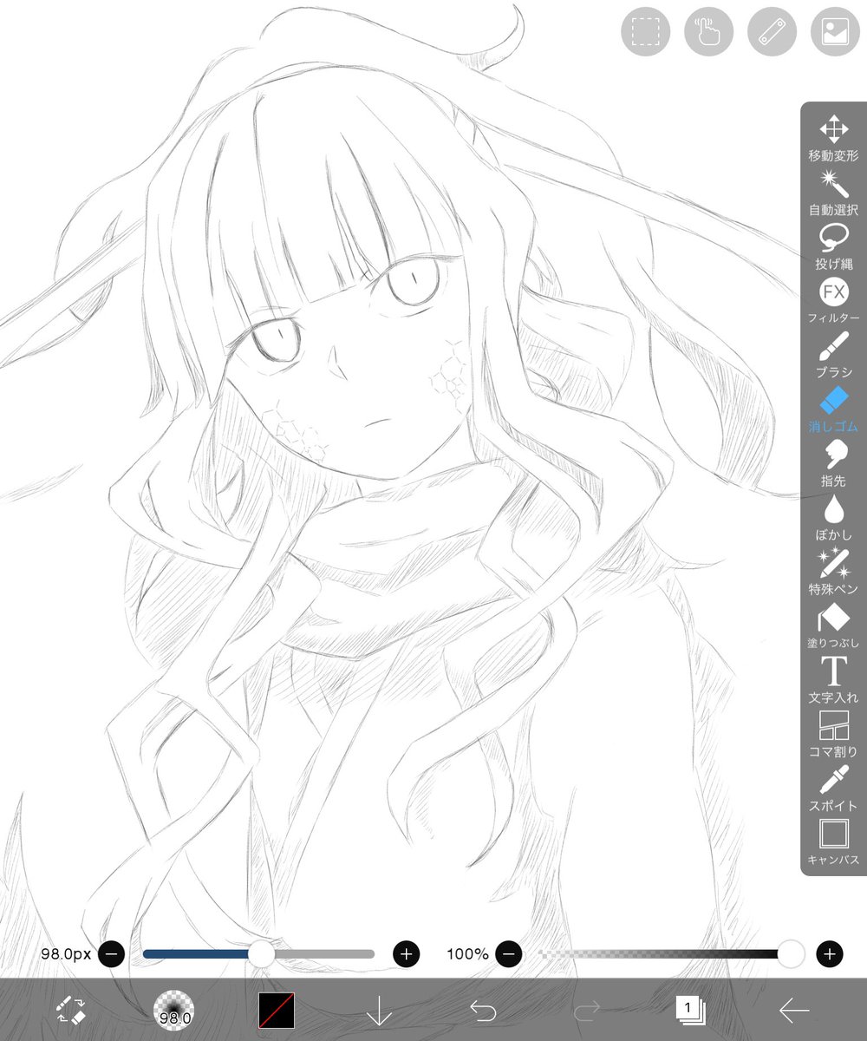Open the キャンバス canvas tool
Image resolution: width=867 pixels, height=1041 pixels.
tap(834, 841)
